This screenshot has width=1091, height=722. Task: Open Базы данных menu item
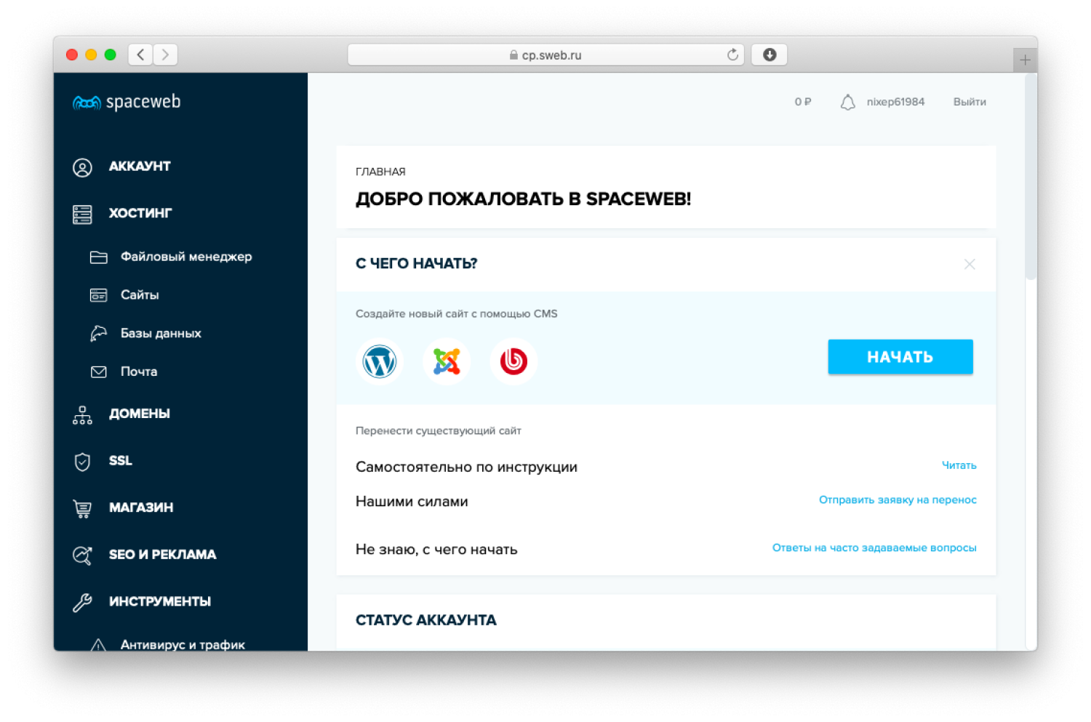[161, 333]
